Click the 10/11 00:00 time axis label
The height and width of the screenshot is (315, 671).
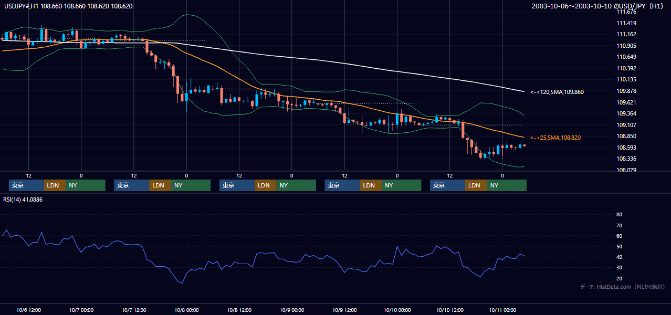(x=502, y=310)
